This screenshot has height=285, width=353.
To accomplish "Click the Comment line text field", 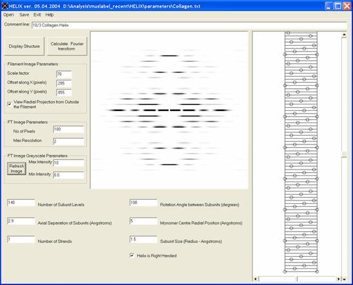I will pos(189,25).
